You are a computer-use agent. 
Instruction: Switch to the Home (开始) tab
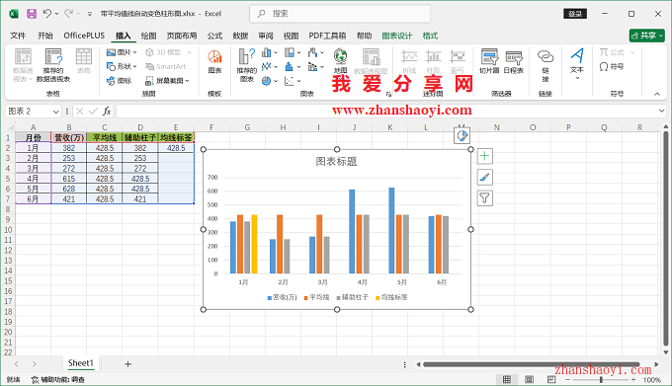pyautogui.click(x=45, y=36)
